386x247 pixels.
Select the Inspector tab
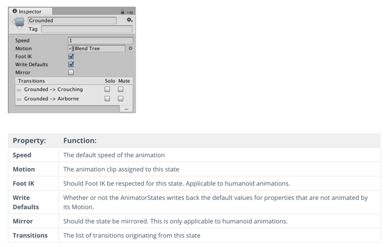click(31, 11)
